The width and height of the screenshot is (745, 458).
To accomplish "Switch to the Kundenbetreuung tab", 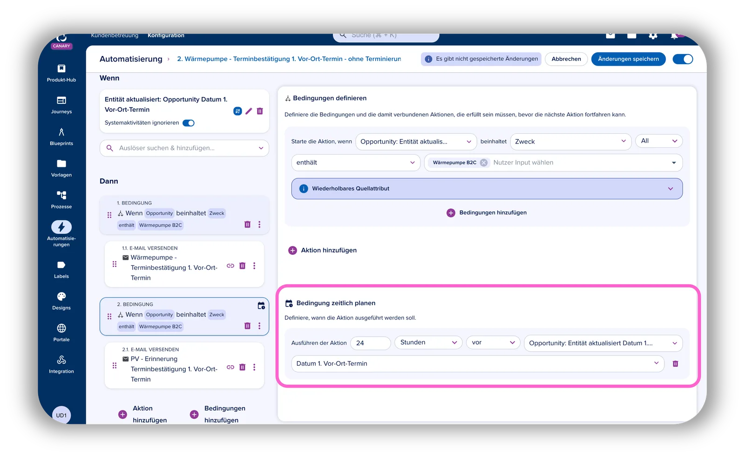I will coord(115,35).
